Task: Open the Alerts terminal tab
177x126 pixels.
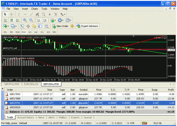Action: coord(52,117)
